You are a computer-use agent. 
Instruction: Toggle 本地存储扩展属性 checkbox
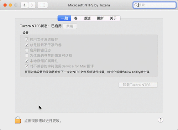[x=27, y=61]
